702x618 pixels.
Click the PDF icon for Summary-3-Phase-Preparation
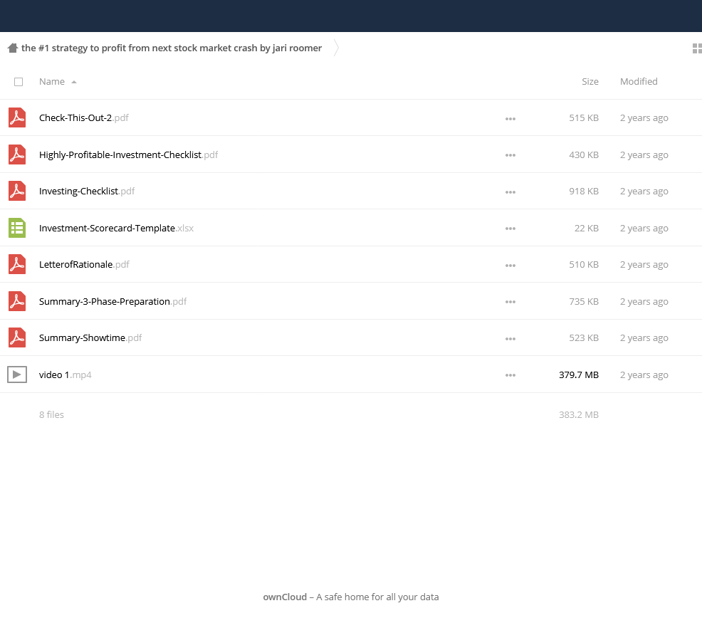(x=17, y=301)
